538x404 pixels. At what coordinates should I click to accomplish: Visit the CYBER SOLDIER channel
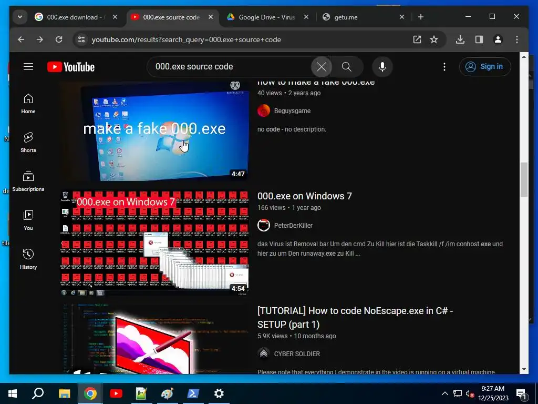click(x=297, y=354)
